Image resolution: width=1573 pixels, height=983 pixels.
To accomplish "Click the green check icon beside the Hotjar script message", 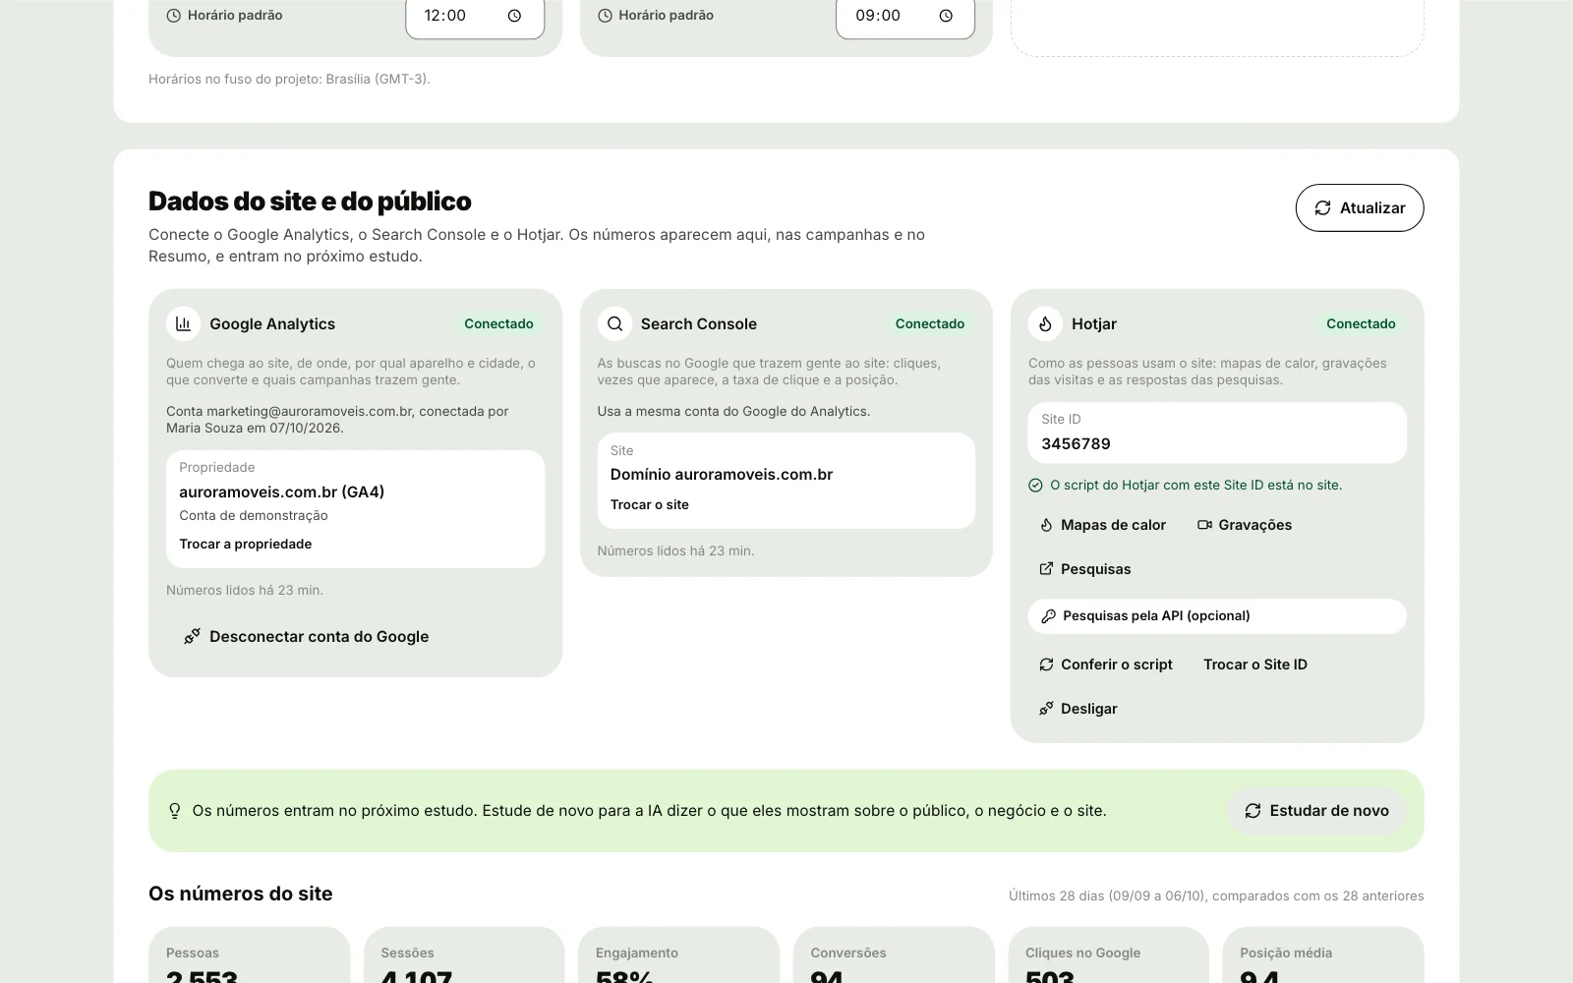I will (1035, 485).
